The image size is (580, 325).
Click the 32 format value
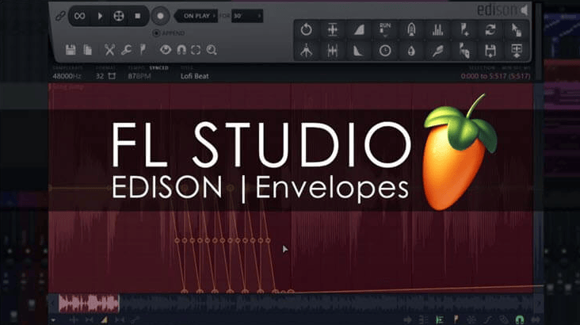coord(100,76)
